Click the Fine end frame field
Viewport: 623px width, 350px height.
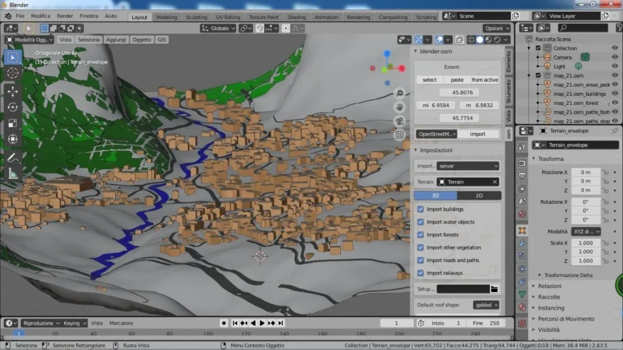(x=487, y=323)
